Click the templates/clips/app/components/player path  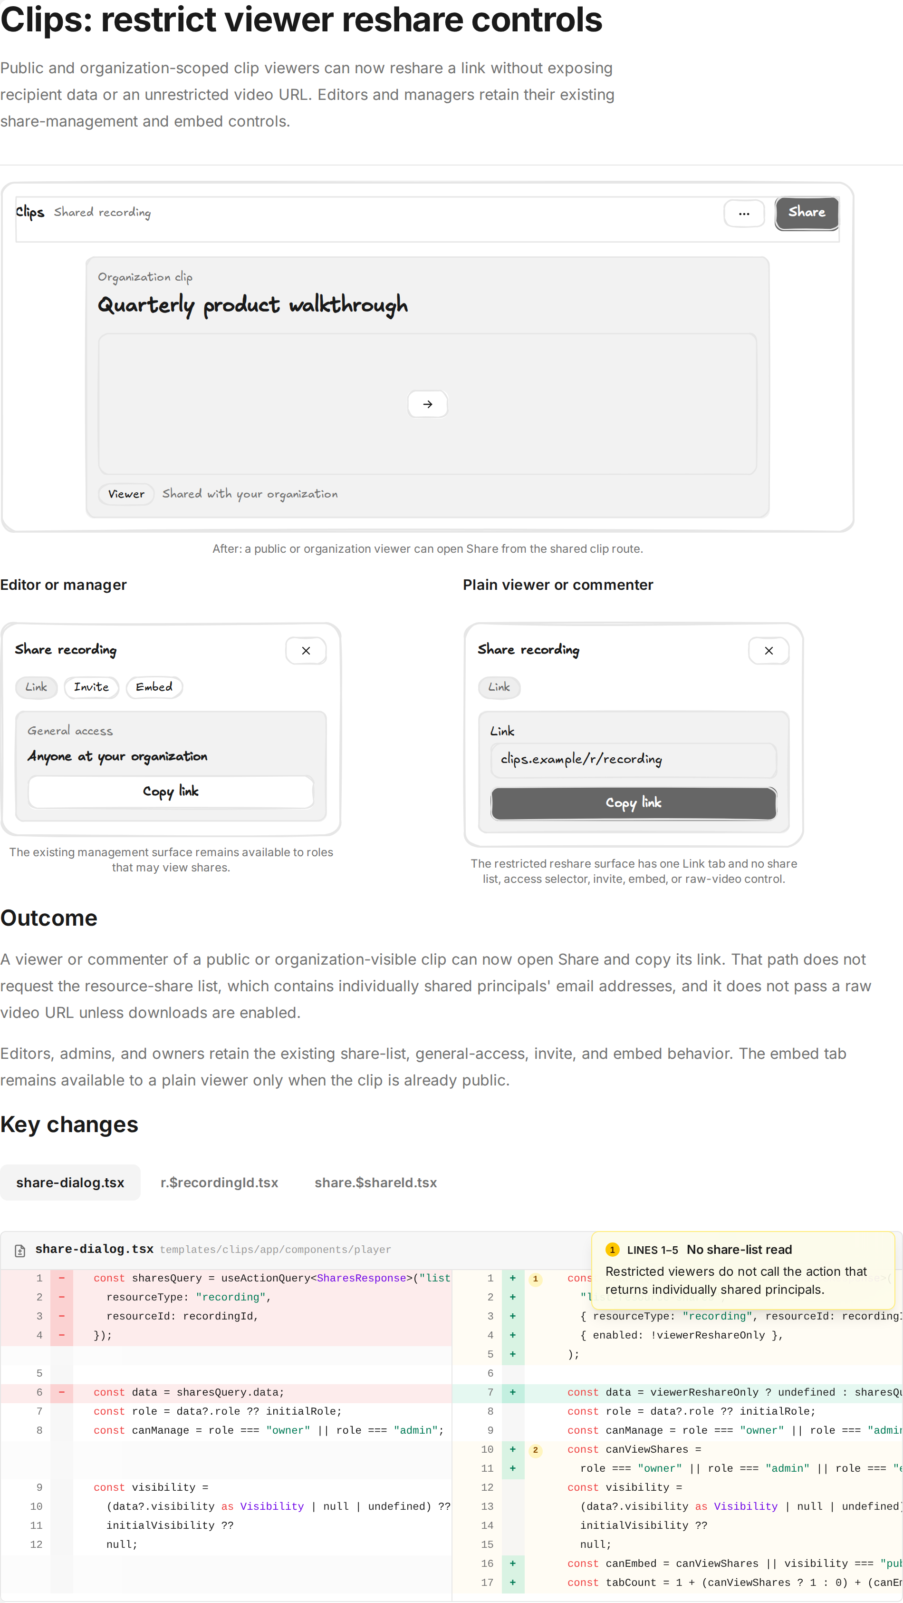(276, 1250)
